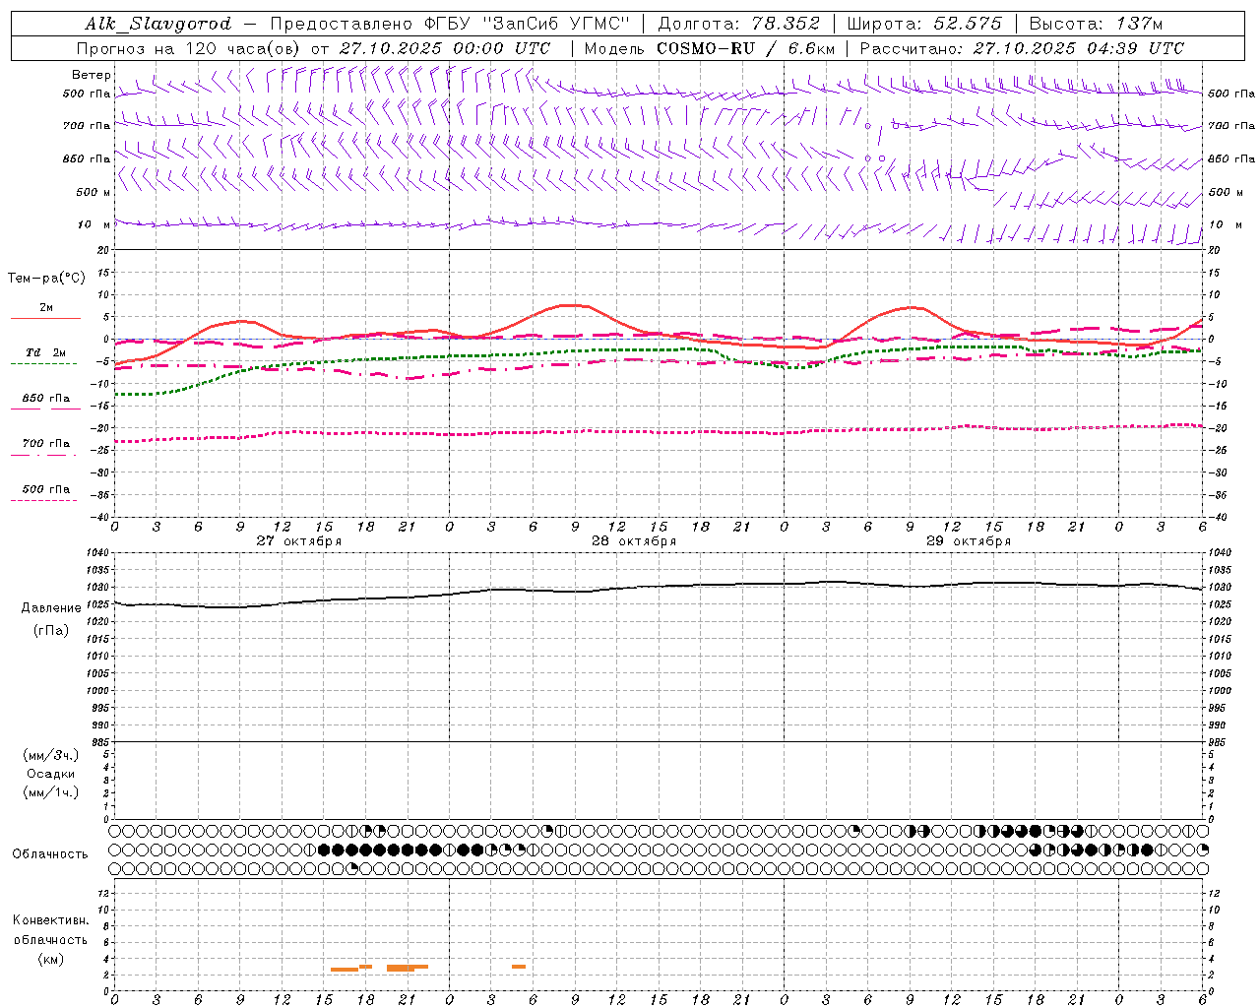Click the (мм/1ч.) precipitation unit label
Screen dimensions: 1260x1008
[51, 792]
